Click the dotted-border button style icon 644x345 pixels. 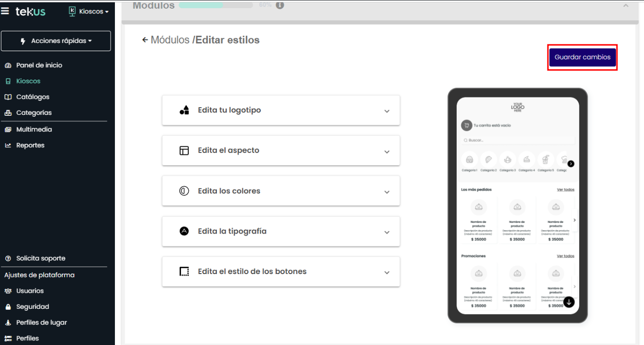[x=184, y=272]
